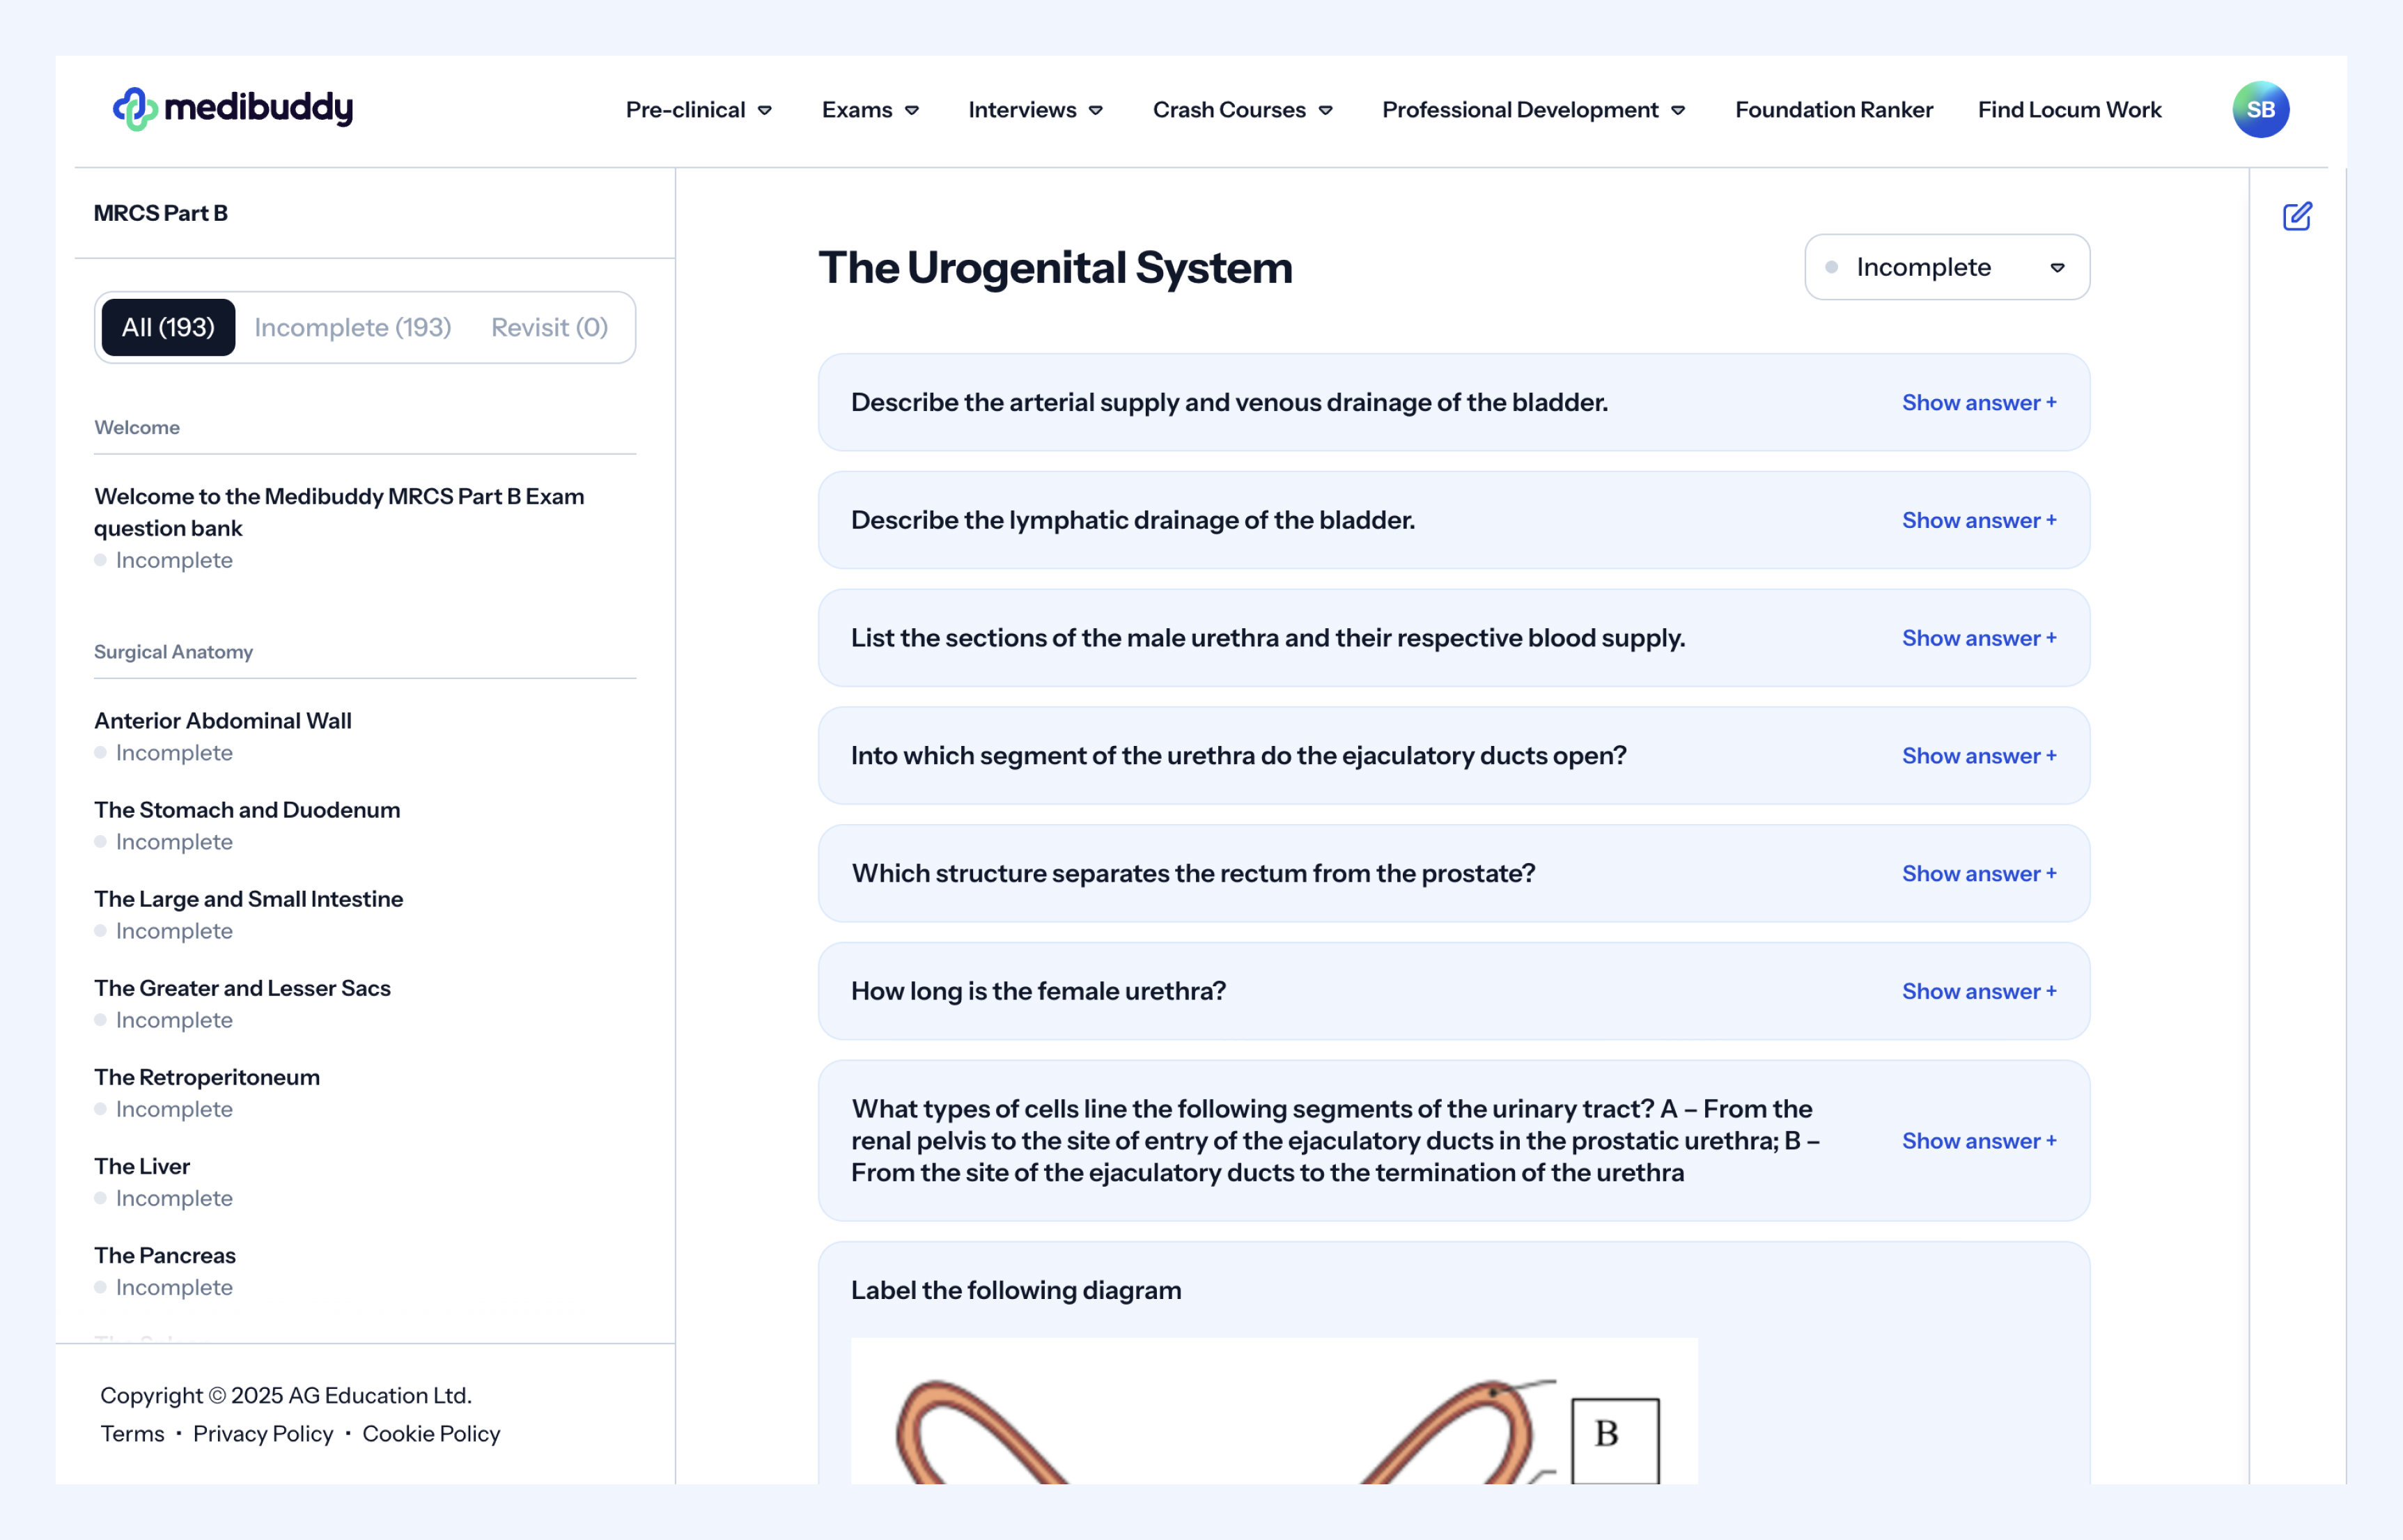Switch to the Incomplete (193) tab

(x=352, y=328)
